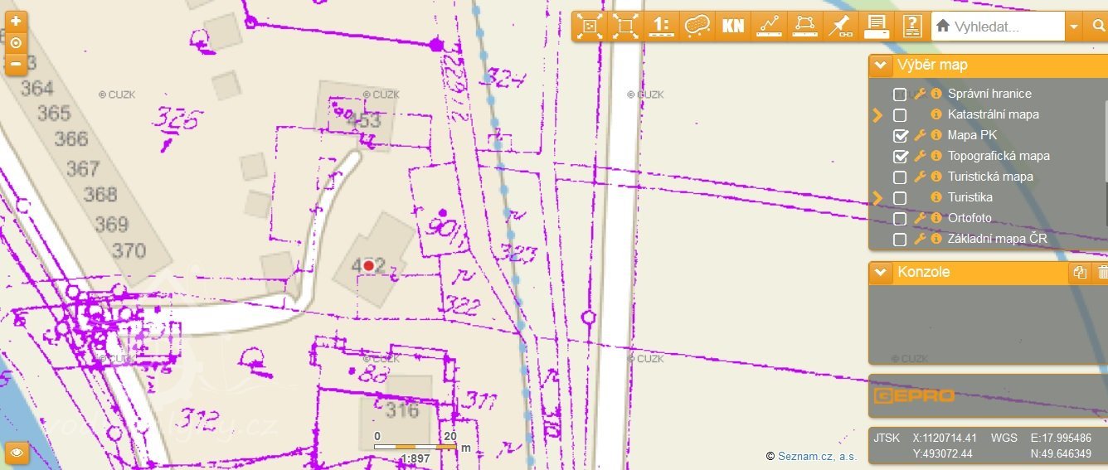Click the zoom out minus button
This screenshot has width=1108, height=470.
16,64
